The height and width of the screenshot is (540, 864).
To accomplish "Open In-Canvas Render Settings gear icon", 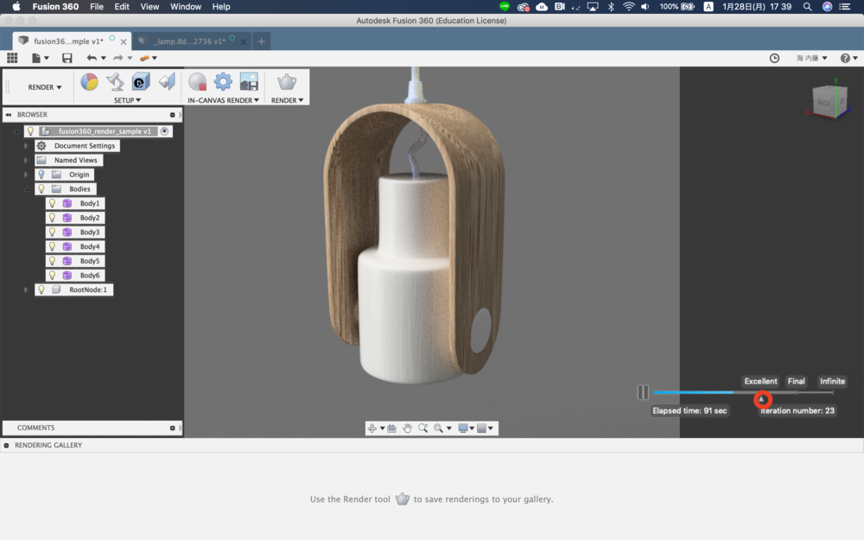I will 223,82.
